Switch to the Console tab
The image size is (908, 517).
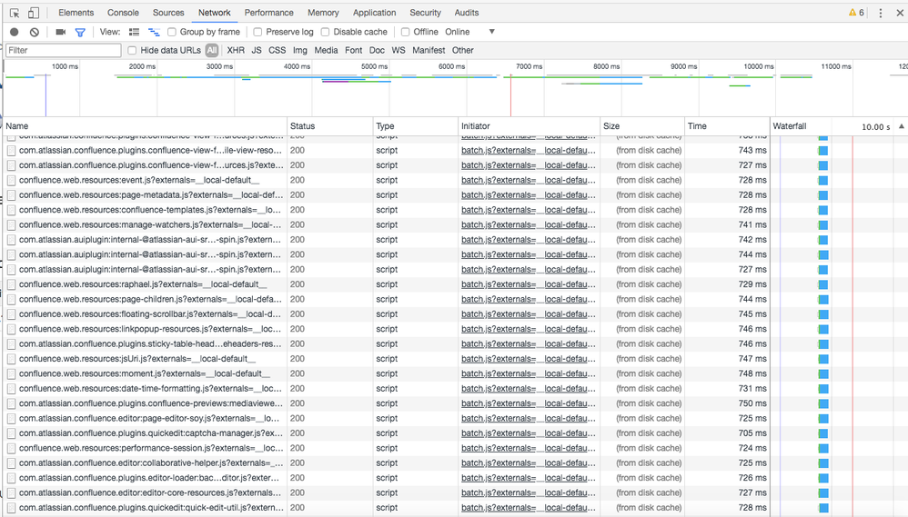[123, 13]
